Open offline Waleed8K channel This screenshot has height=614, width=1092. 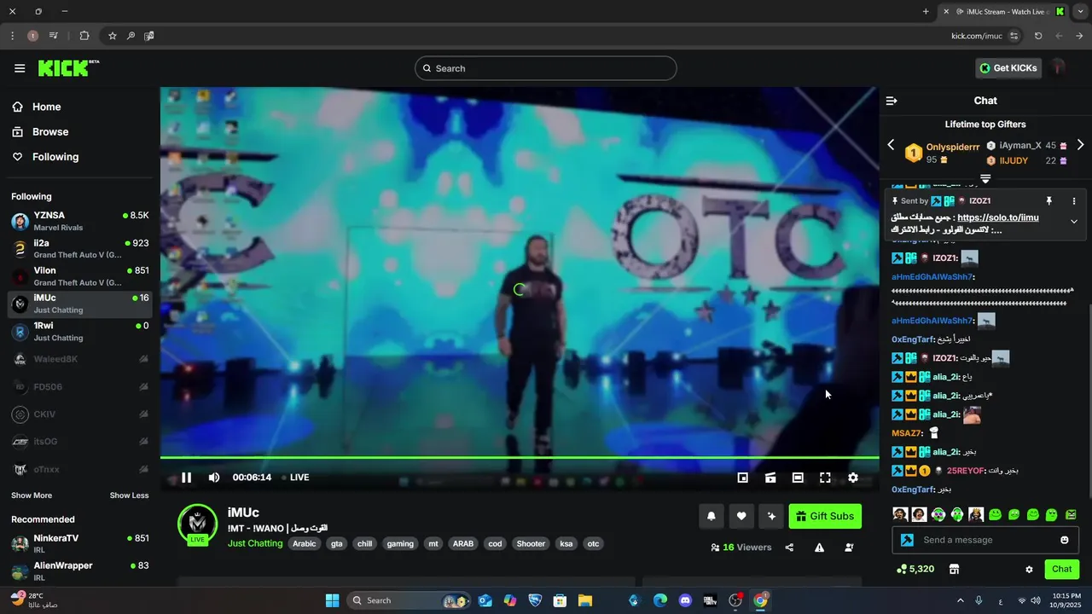[81, 359]
